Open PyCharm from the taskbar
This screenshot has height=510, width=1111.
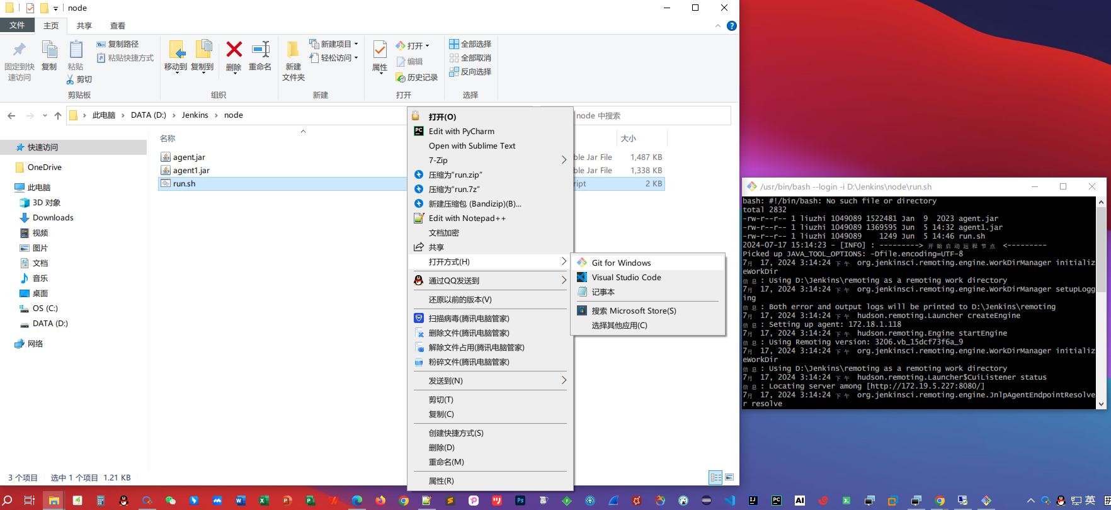coord(777,501)
